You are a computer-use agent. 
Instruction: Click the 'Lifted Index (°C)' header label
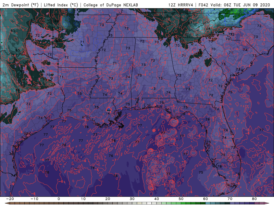tap(61, 5)
